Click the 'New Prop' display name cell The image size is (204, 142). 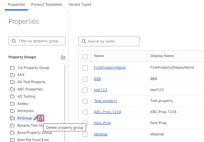159,123
